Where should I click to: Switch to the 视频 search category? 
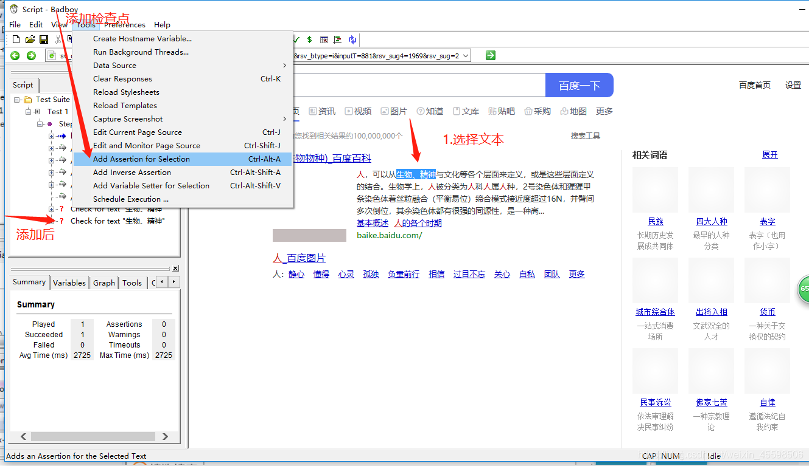point(358,111)
